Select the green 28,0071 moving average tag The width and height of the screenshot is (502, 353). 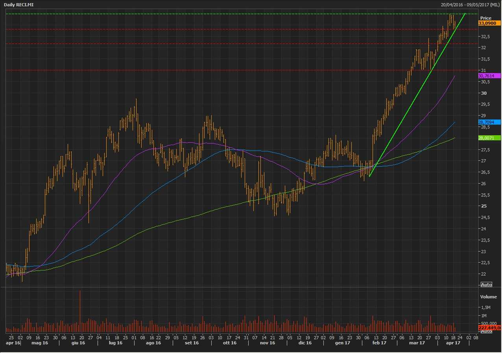489,138
